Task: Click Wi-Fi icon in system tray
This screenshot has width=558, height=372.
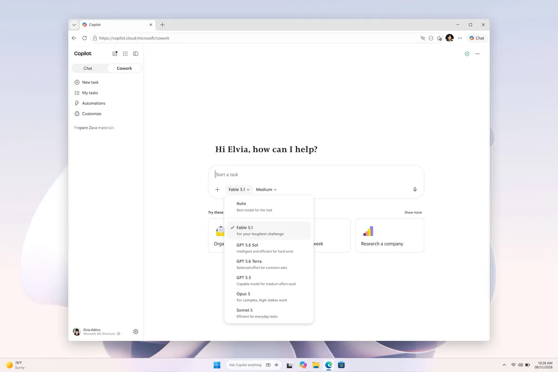Action: point(513,365)
